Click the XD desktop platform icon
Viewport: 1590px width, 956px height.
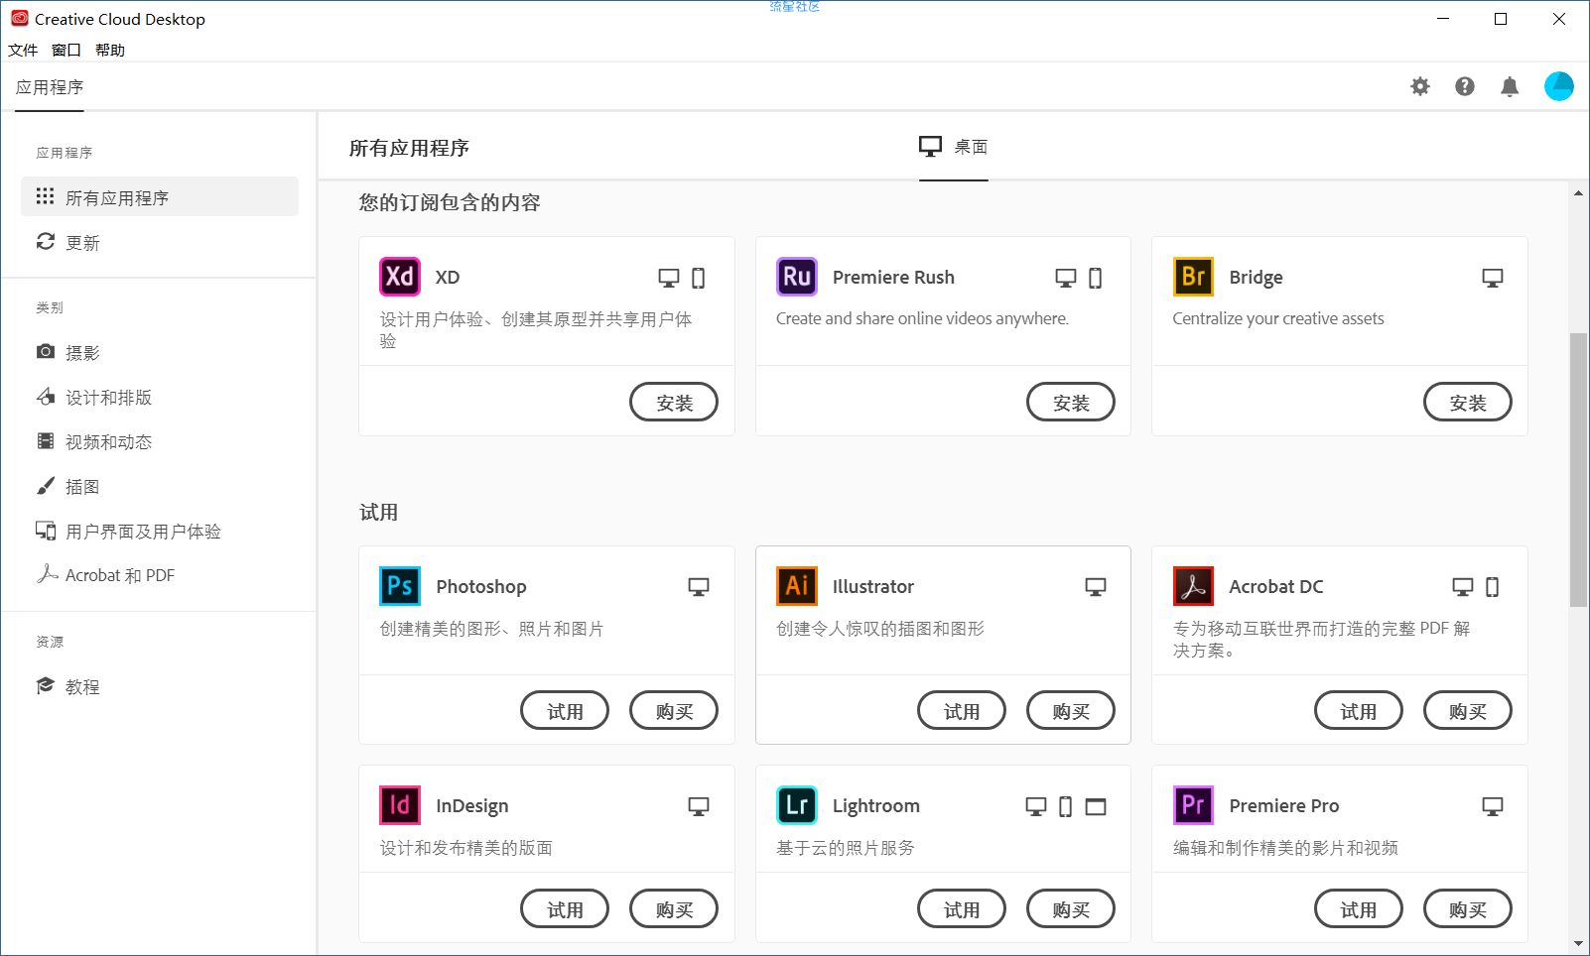(x=669, y=278)
